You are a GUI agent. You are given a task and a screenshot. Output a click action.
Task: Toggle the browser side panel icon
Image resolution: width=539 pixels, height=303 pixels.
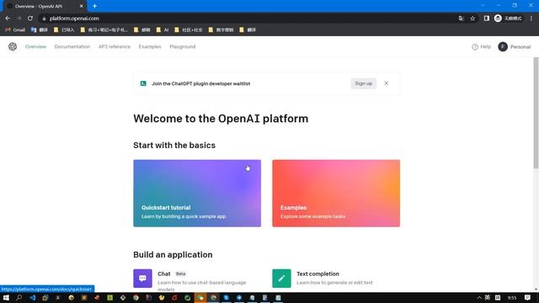point(487,19)
